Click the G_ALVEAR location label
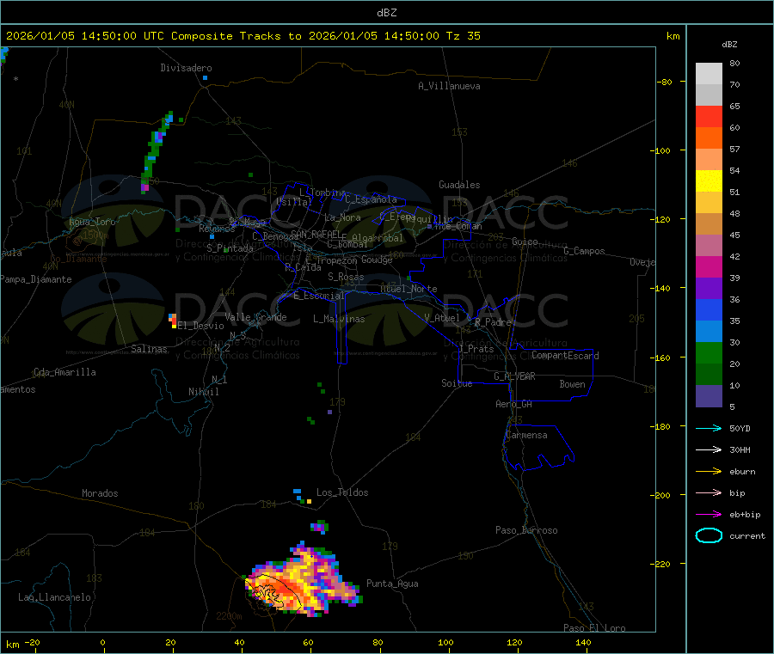Image resolution: width=774 pixels, height=654 pixels. (x=514, y=376)
